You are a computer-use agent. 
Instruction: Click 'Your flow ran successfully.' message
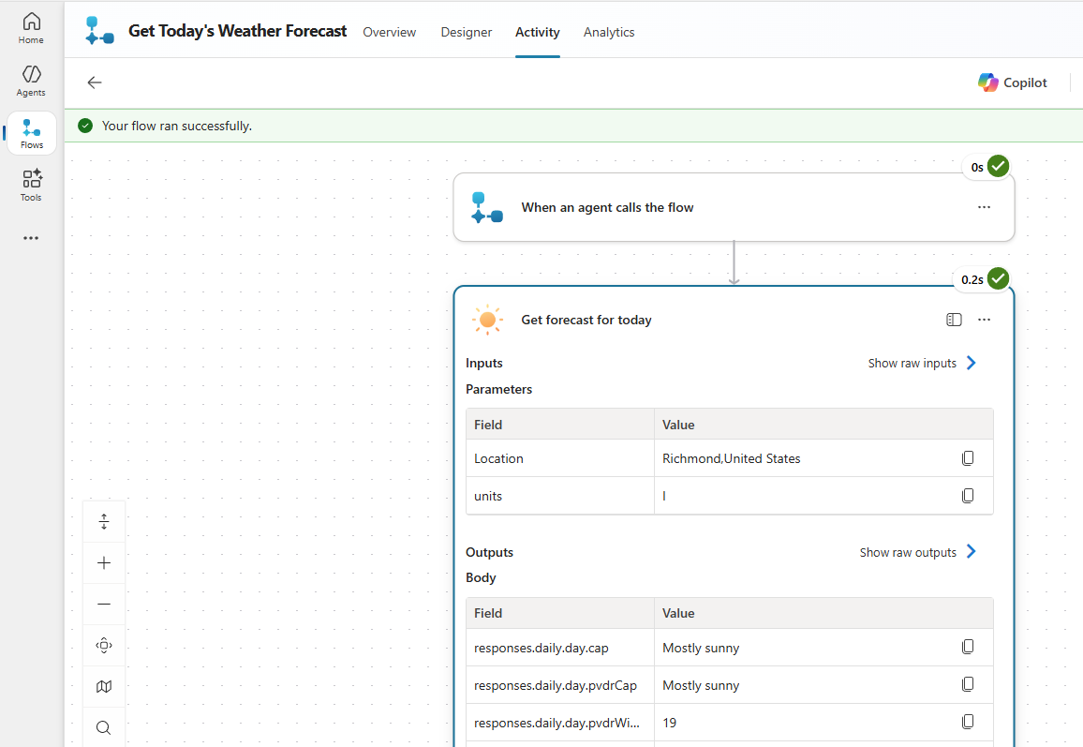tap(177, 126)
